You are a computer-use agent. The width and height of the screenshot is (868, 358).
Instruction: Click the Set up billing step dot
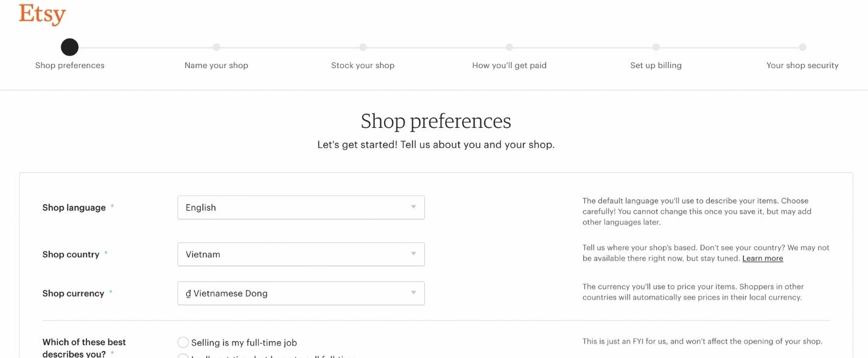click(x=656, y=47)
